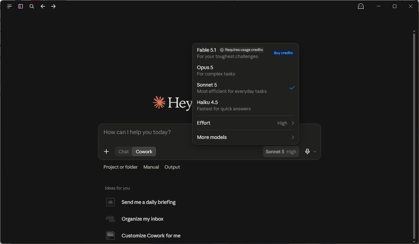Click the Requires usage credits label

tap(244, 50)
